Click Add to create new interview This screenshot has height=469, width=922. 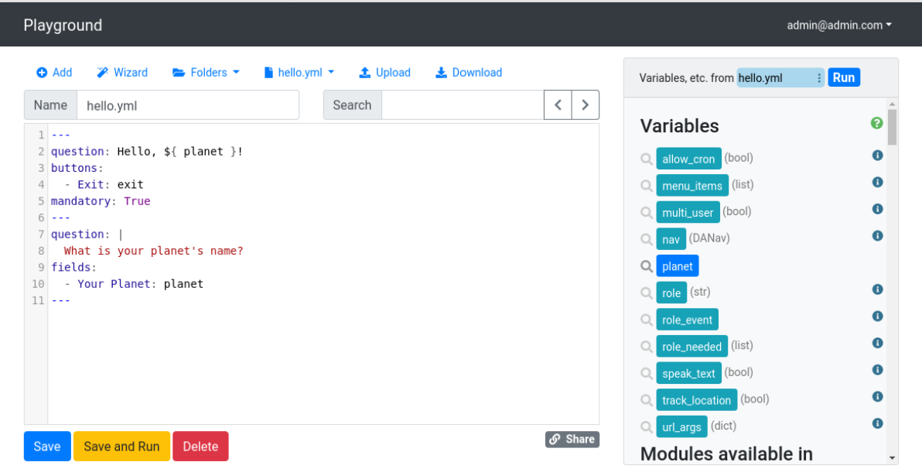(x=54, y=73)
